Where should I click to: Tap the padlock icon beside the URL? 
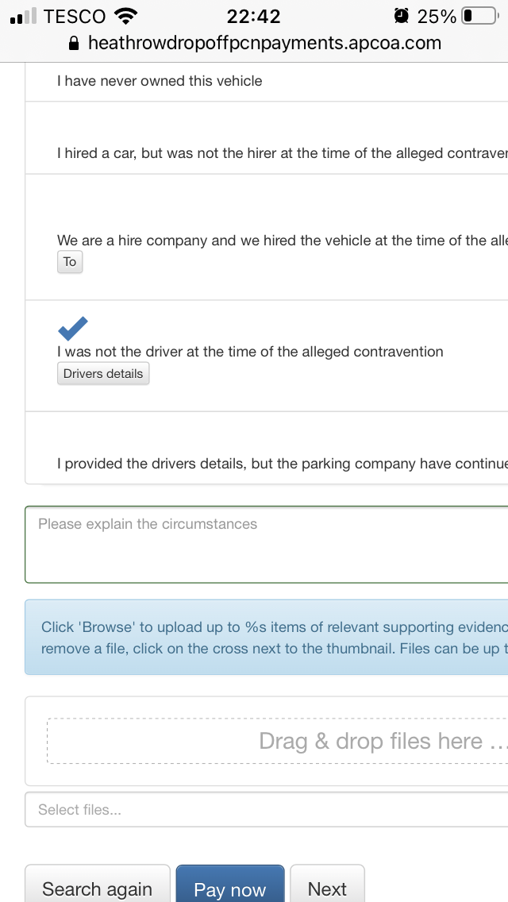(x=75, y=44)
